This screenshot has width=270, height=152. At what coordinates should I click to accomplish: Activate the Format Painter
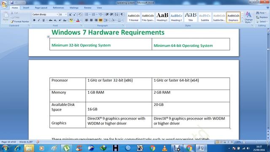coord(20,22)
